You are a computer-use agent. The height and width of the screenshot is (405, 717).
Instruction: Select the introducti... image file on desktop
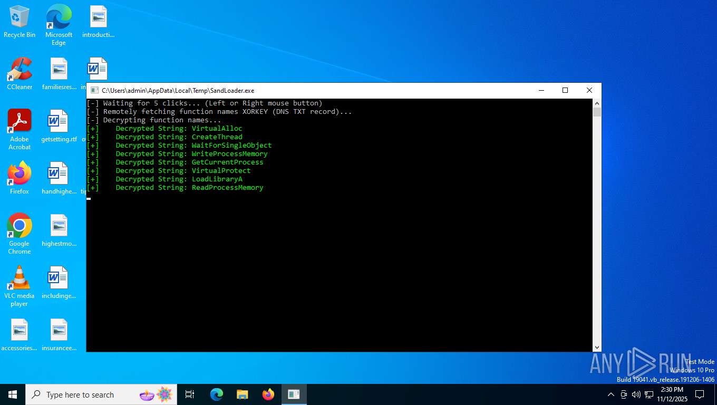click(x=98, y=22)
